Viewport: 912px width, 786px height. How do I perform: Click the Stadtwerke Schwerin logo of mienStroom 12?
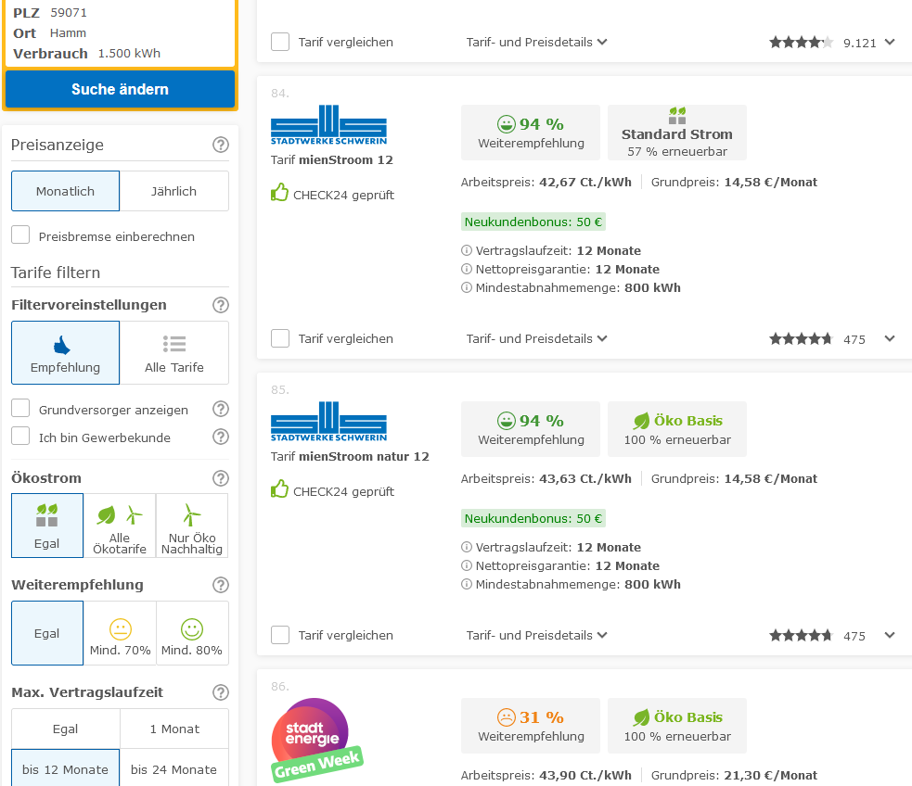coord(328,125)
